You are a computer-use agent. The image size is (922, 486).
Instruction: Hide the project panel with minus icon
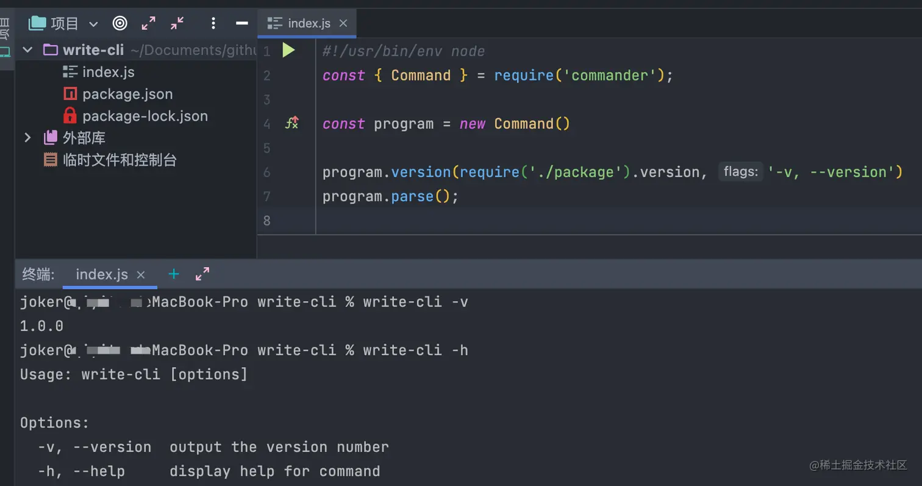pos(242,23)
